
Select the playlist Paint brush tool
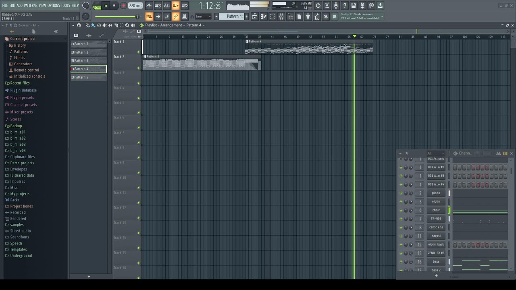coord(93,25)
